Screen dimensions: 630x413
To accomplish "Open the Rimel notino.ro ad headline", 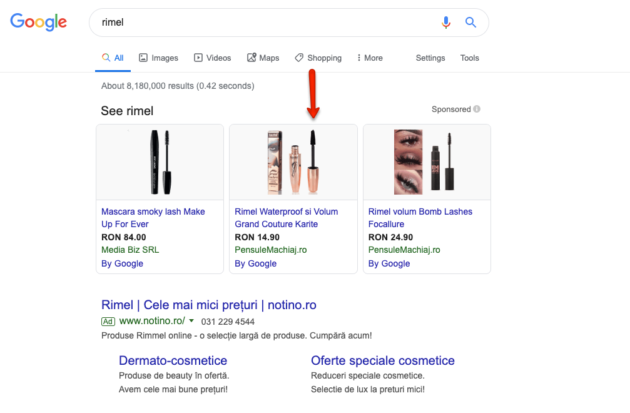I will pos(208,305).
